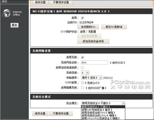Image resolution: width=154 pixels, height=120 pixels.
Task: Click the top 保存设置 button
Action: tap(40, 2)
